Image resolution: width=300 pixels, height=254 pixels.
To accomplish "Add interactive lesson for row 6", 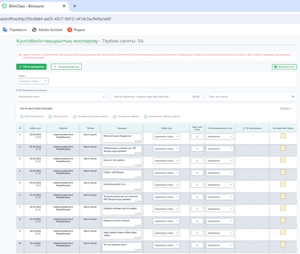I will (x=283, y=196).
